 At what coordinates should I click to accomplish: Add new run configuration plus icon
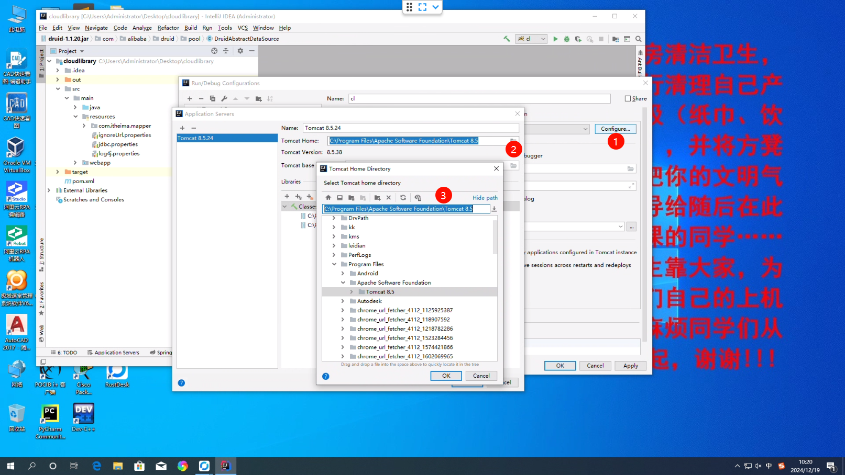pyautogui.click(x=190, y=98)
